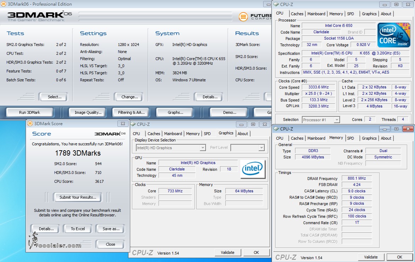
Task: Click the 3DMark06 orange title bar icon
Action: (4, 4)
